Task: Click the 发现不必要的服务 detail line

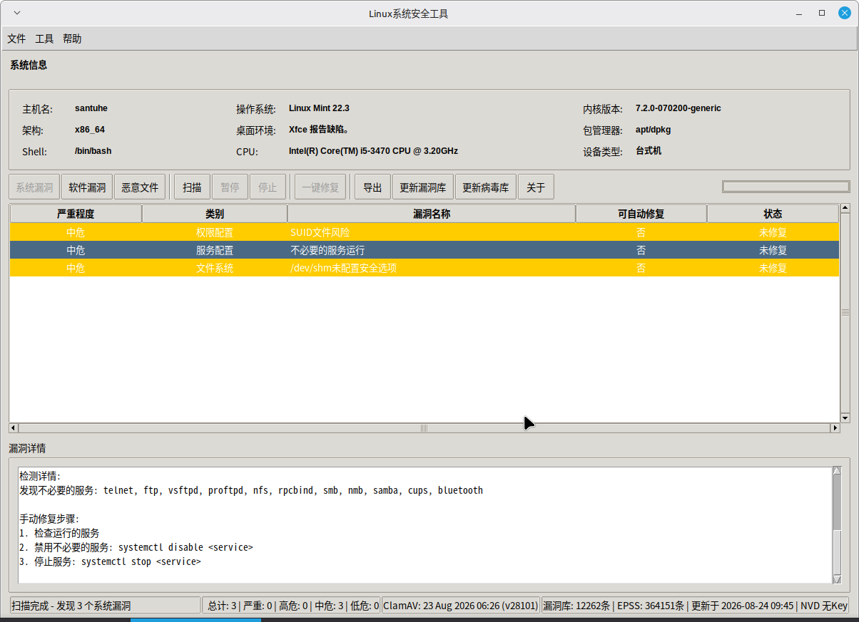Action: [x=251, y=490]
